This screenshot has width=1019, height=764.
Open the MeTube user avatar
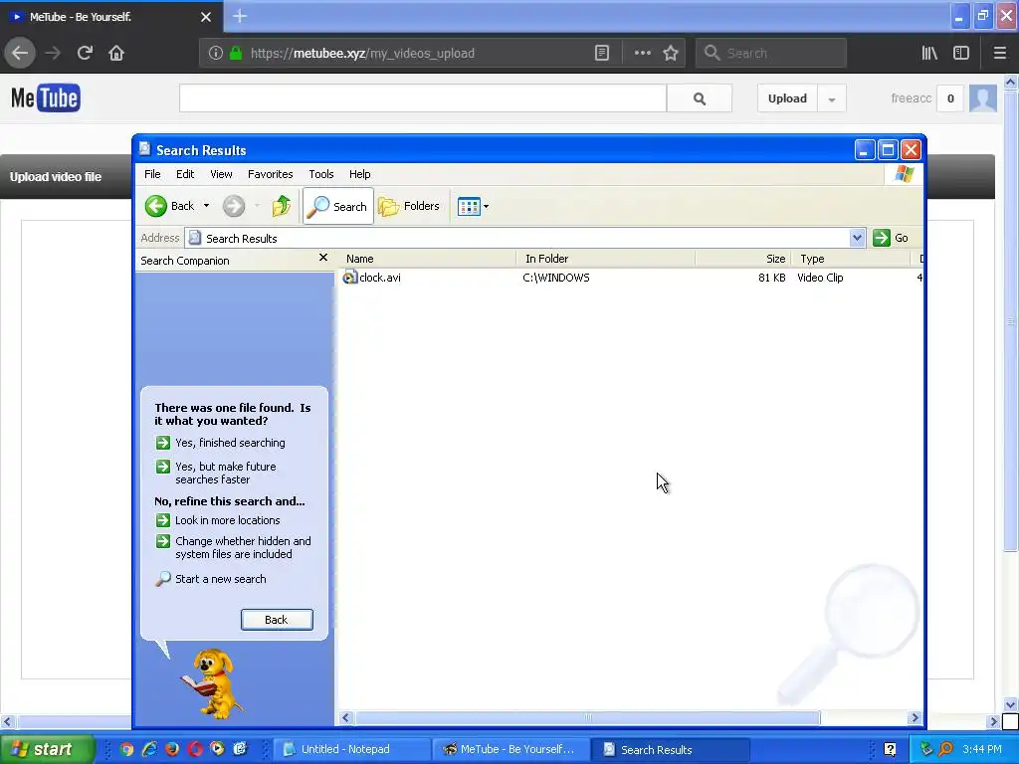[982, 98]
